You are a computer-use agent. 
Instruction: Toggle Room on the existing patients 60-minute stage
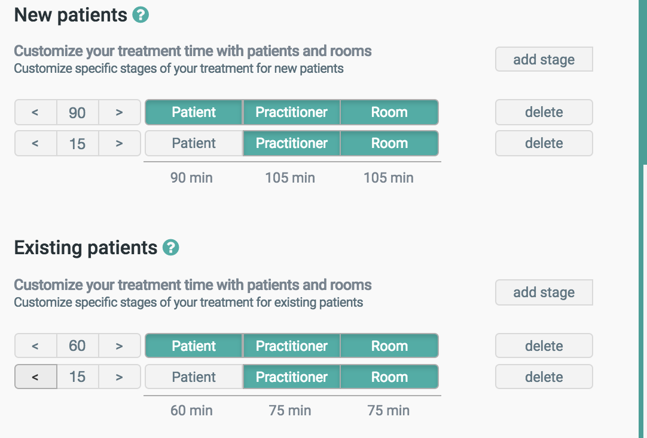pos(389,346)
